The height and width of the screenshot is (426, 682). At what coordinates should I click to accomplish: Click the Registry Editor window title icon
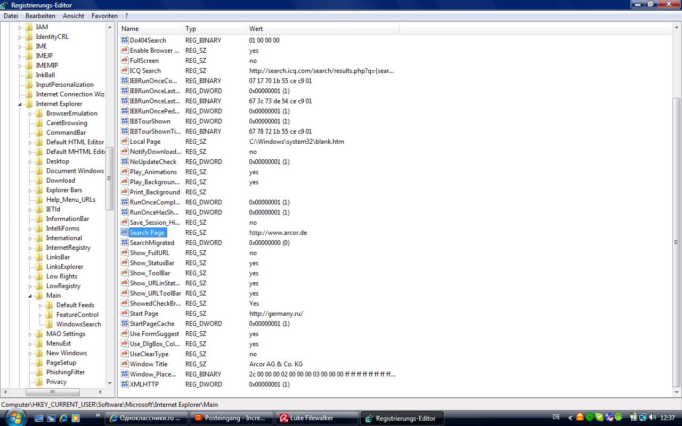pyautogui.click(x=5, y=5)
